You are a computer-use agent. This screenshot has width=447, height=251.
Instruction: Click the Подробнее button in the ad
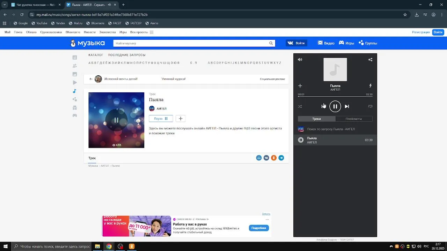tap(259, 228)
